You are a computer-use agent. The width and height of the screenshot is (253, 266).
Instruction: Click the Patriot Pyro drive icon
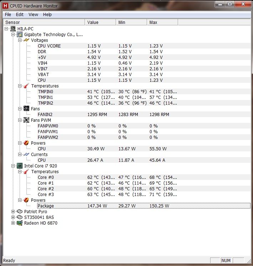20,211
